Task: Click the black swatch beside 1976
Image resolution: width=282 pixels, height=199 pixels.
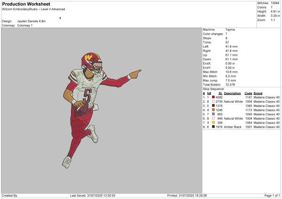Action: coord(213,127)
